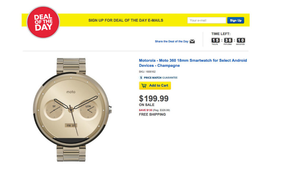Click the seconds countdown digits

coord(240,41)
